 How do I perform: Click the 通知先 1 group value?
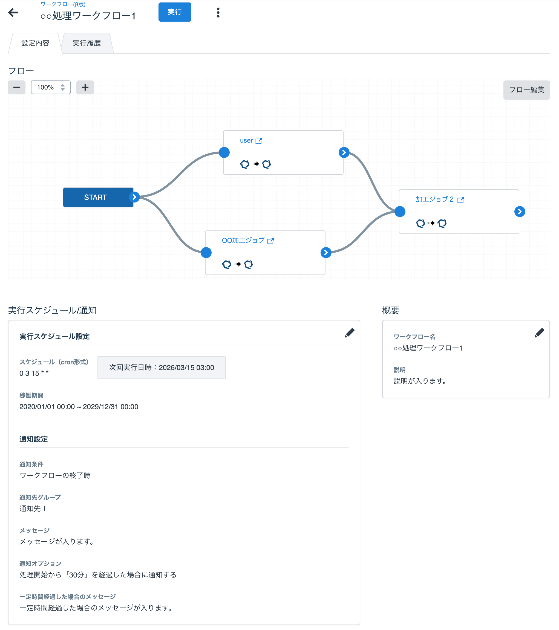[x=33, y=508]
